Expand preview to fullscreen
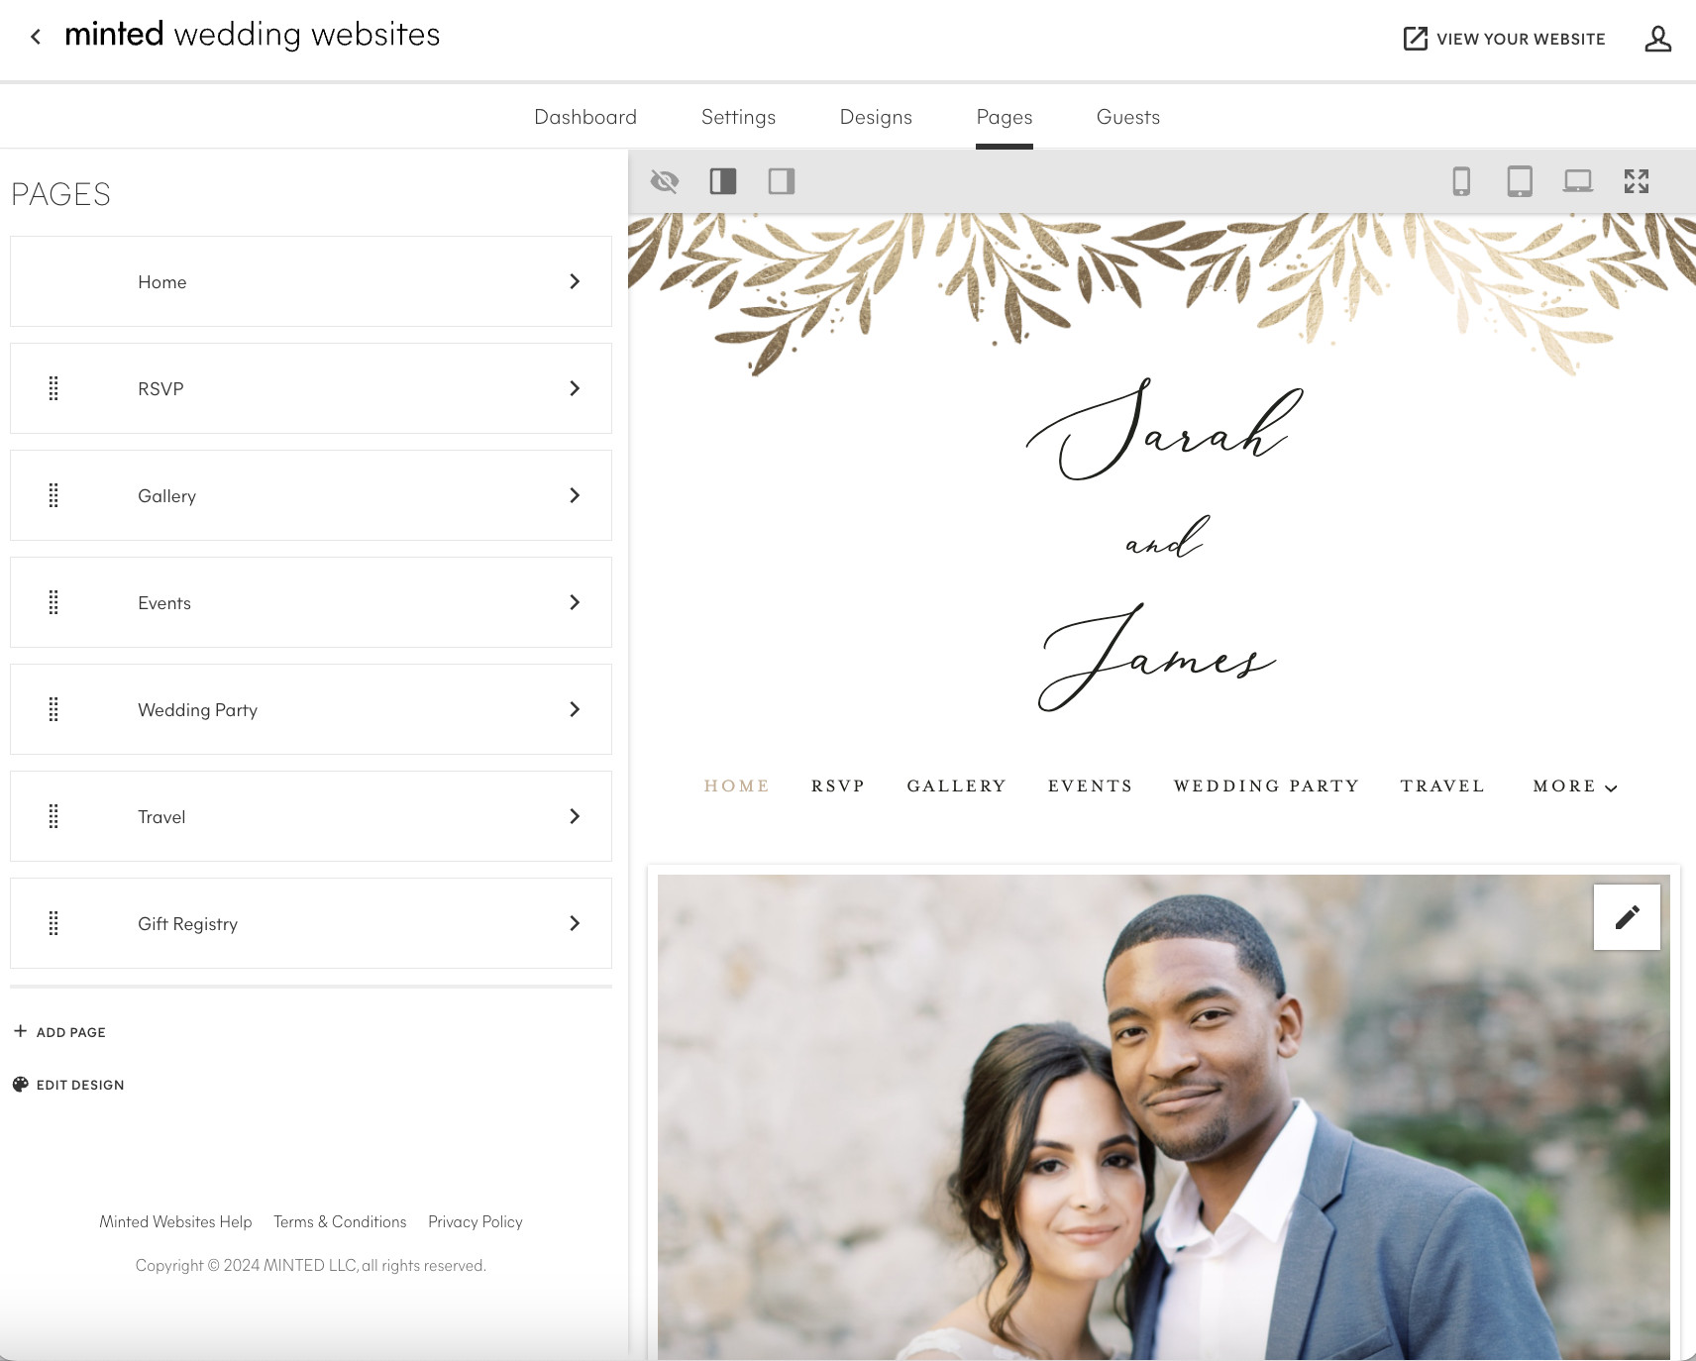The width and height of the screenshot is (1696, 1361). click(1637, 181)
